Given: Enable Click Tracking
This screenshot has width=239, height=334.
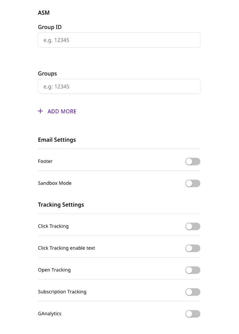Looking at the screenshot, I should coord(192,226).
